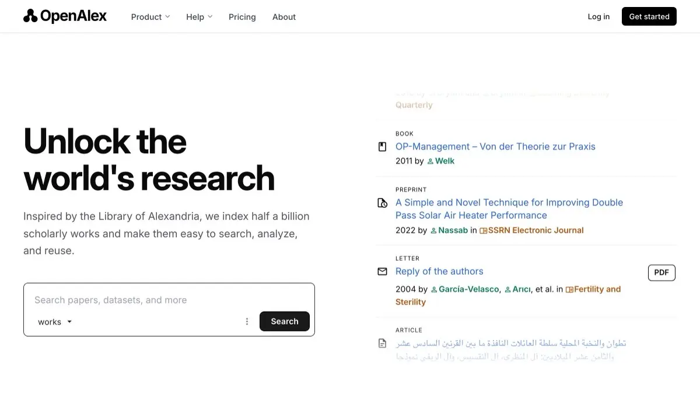Open the Arabic-titled article link
This screenshot has height=393, width=700.
tap(510, 349)
